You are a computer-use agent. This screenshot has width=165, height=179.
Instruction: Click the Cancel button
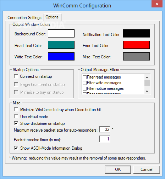[x=147, y=169]
